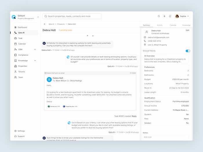Viewport: 203px width, 152px height.
Task: Open Sophia user profile dropdown
Action: (x=182, y=16)
